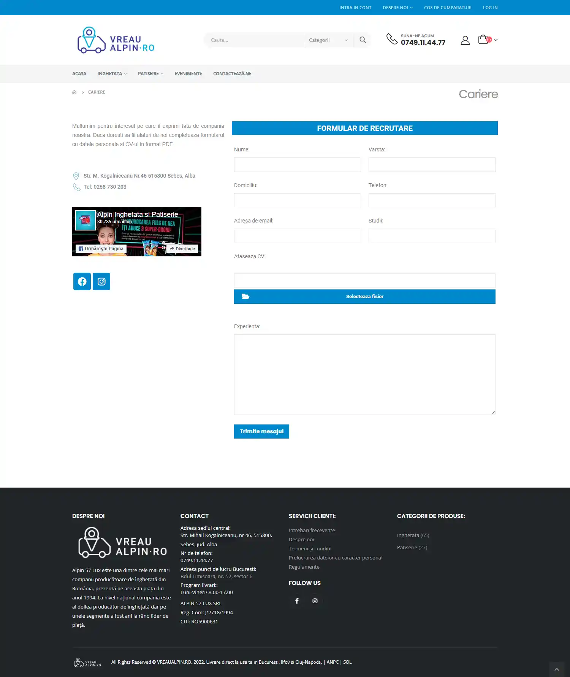Open the shopping cart icon
Viewport: 570px width, 677px height.
483,40
